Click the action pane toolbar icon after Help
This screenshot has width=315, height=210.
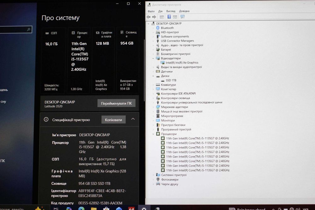point(175,17)
